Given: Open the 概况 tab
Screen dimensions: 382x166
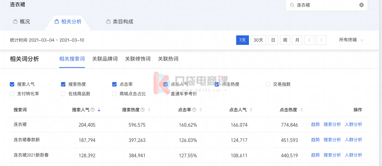Looking at the screenshot, I should (x=21, y=22).
